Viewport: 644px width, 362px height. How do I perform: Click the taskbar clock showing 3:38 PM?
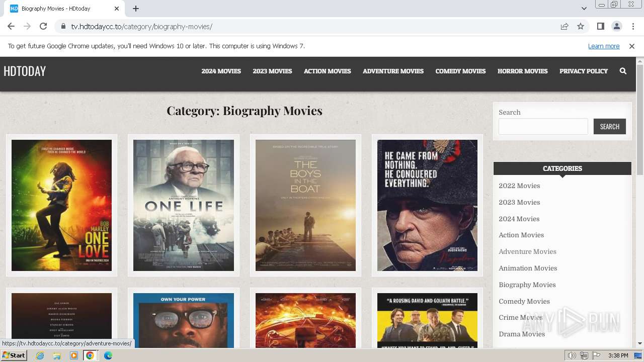[618, 355]
